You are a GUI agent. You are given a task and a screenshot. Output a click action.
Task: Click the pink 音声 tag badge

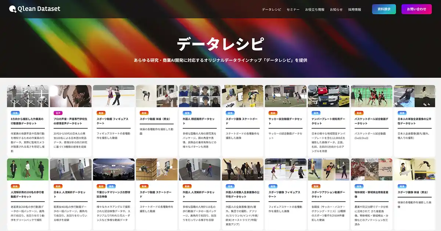pos(58,113)
